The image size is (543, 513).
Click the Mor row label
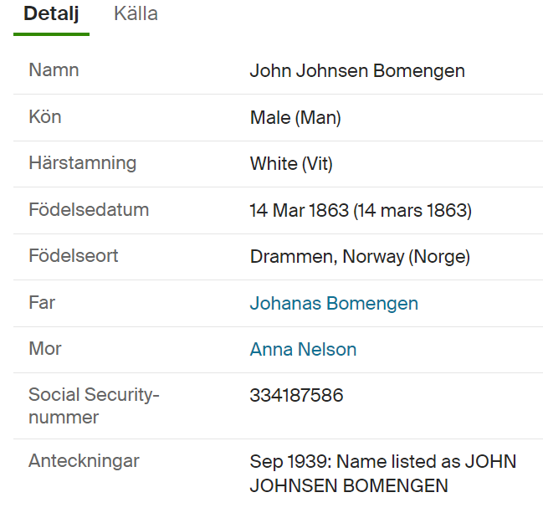(45, 349)
